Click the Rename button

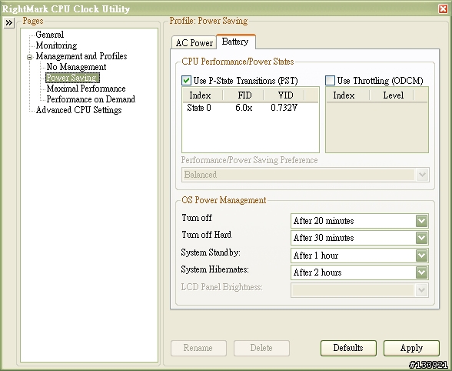point(198,348)
